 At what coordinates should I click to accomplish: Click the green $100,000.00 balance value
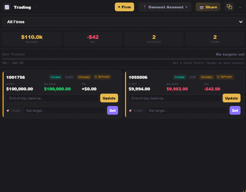click(58, 89)
